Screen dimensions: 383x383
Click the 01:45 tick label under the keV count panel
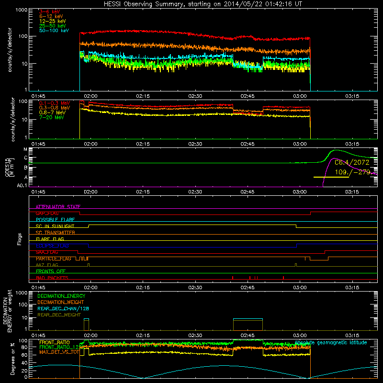pos(38,96)
